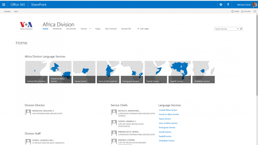The height and width of the screenshot is (145, 258).
Task: Click the Africa Division site title
Action: coord(59,24)
